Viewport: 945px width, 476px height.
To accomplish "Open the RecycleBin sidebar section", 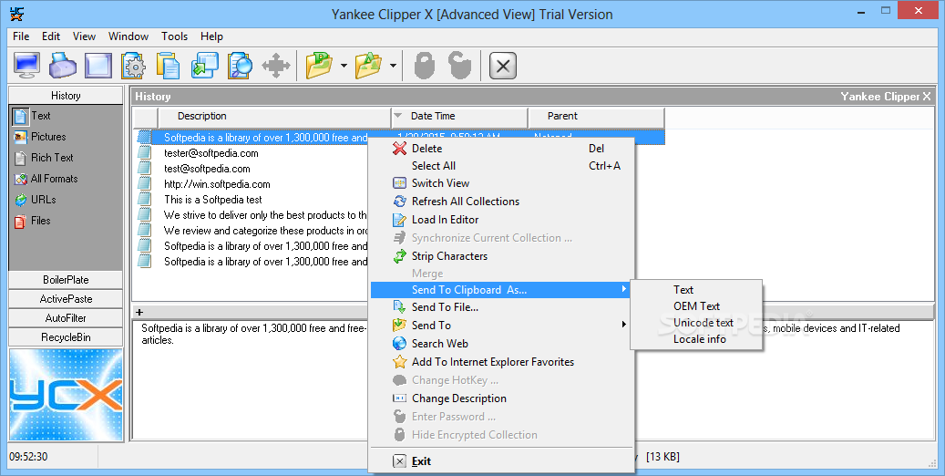I will pos(66,337).
